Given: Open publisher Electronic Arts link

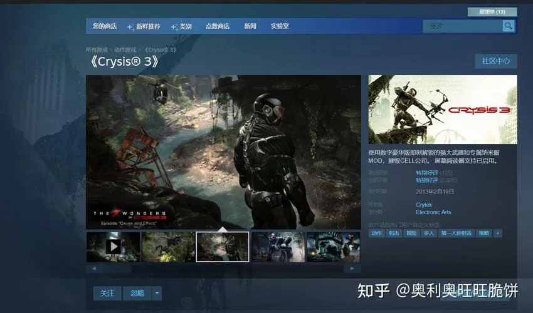Looking at the screenshot, I should 433,212.
